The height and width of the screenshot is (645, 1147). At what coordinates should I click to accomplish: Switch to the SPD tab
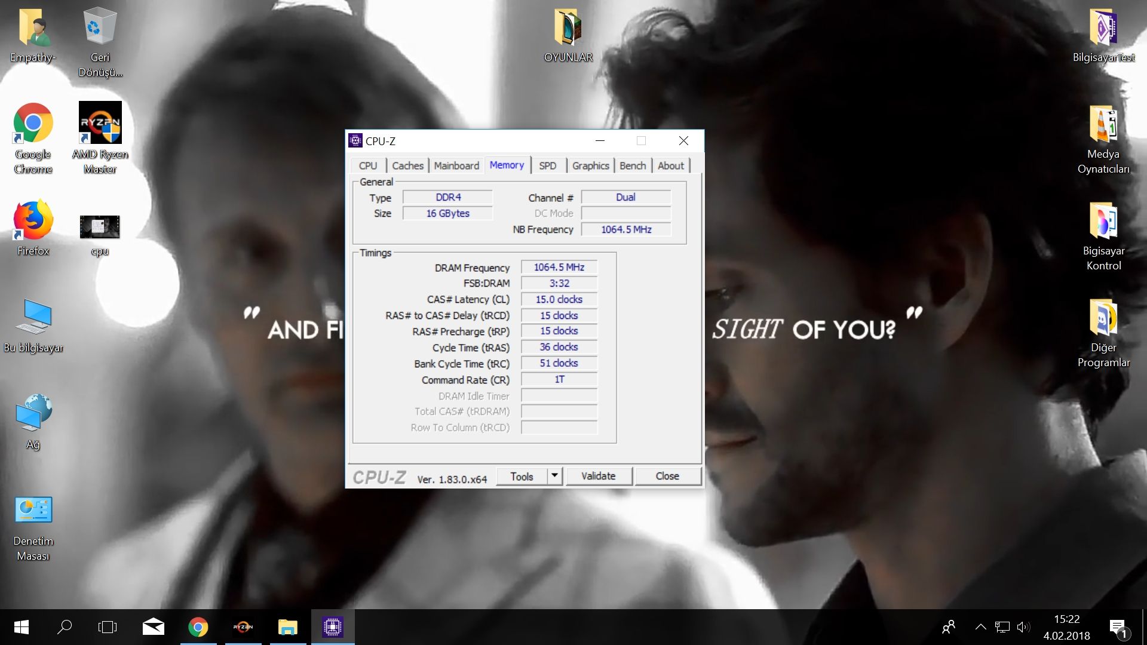click(547, 166)
